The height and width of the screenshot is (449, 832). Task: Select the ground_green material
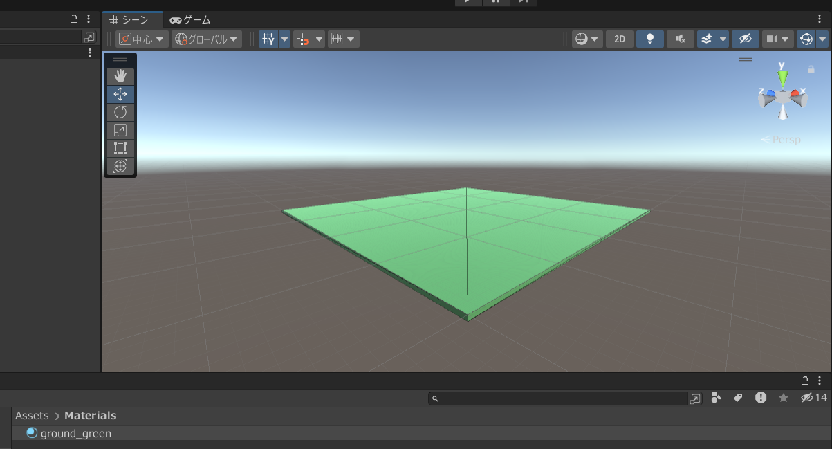[x=76, y=432]
